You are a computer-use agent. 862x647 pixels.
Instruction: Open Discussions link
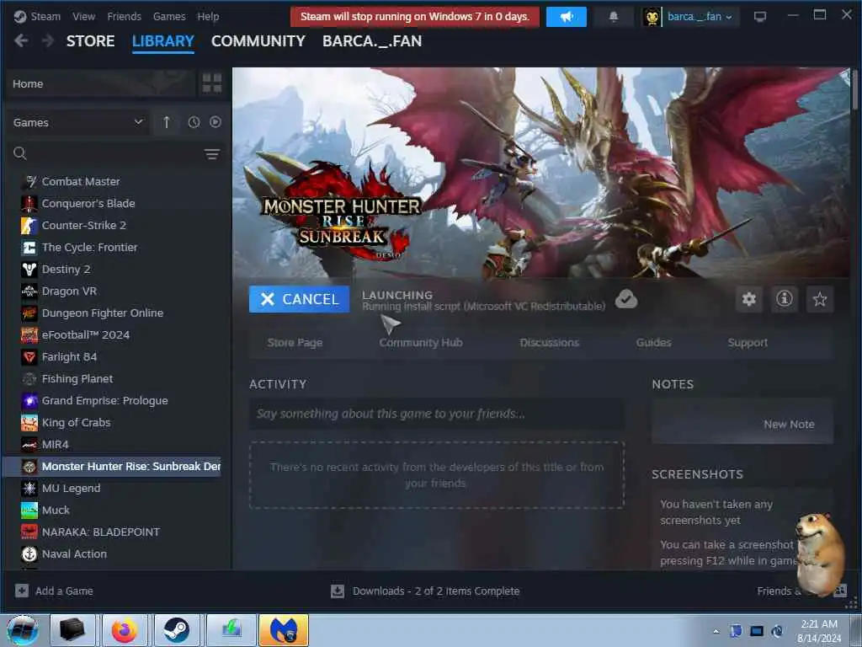coord(549,343)
